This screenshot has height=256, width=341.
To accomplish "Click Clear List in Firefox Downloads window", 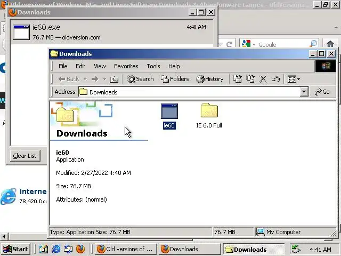I will pos(25,156).
